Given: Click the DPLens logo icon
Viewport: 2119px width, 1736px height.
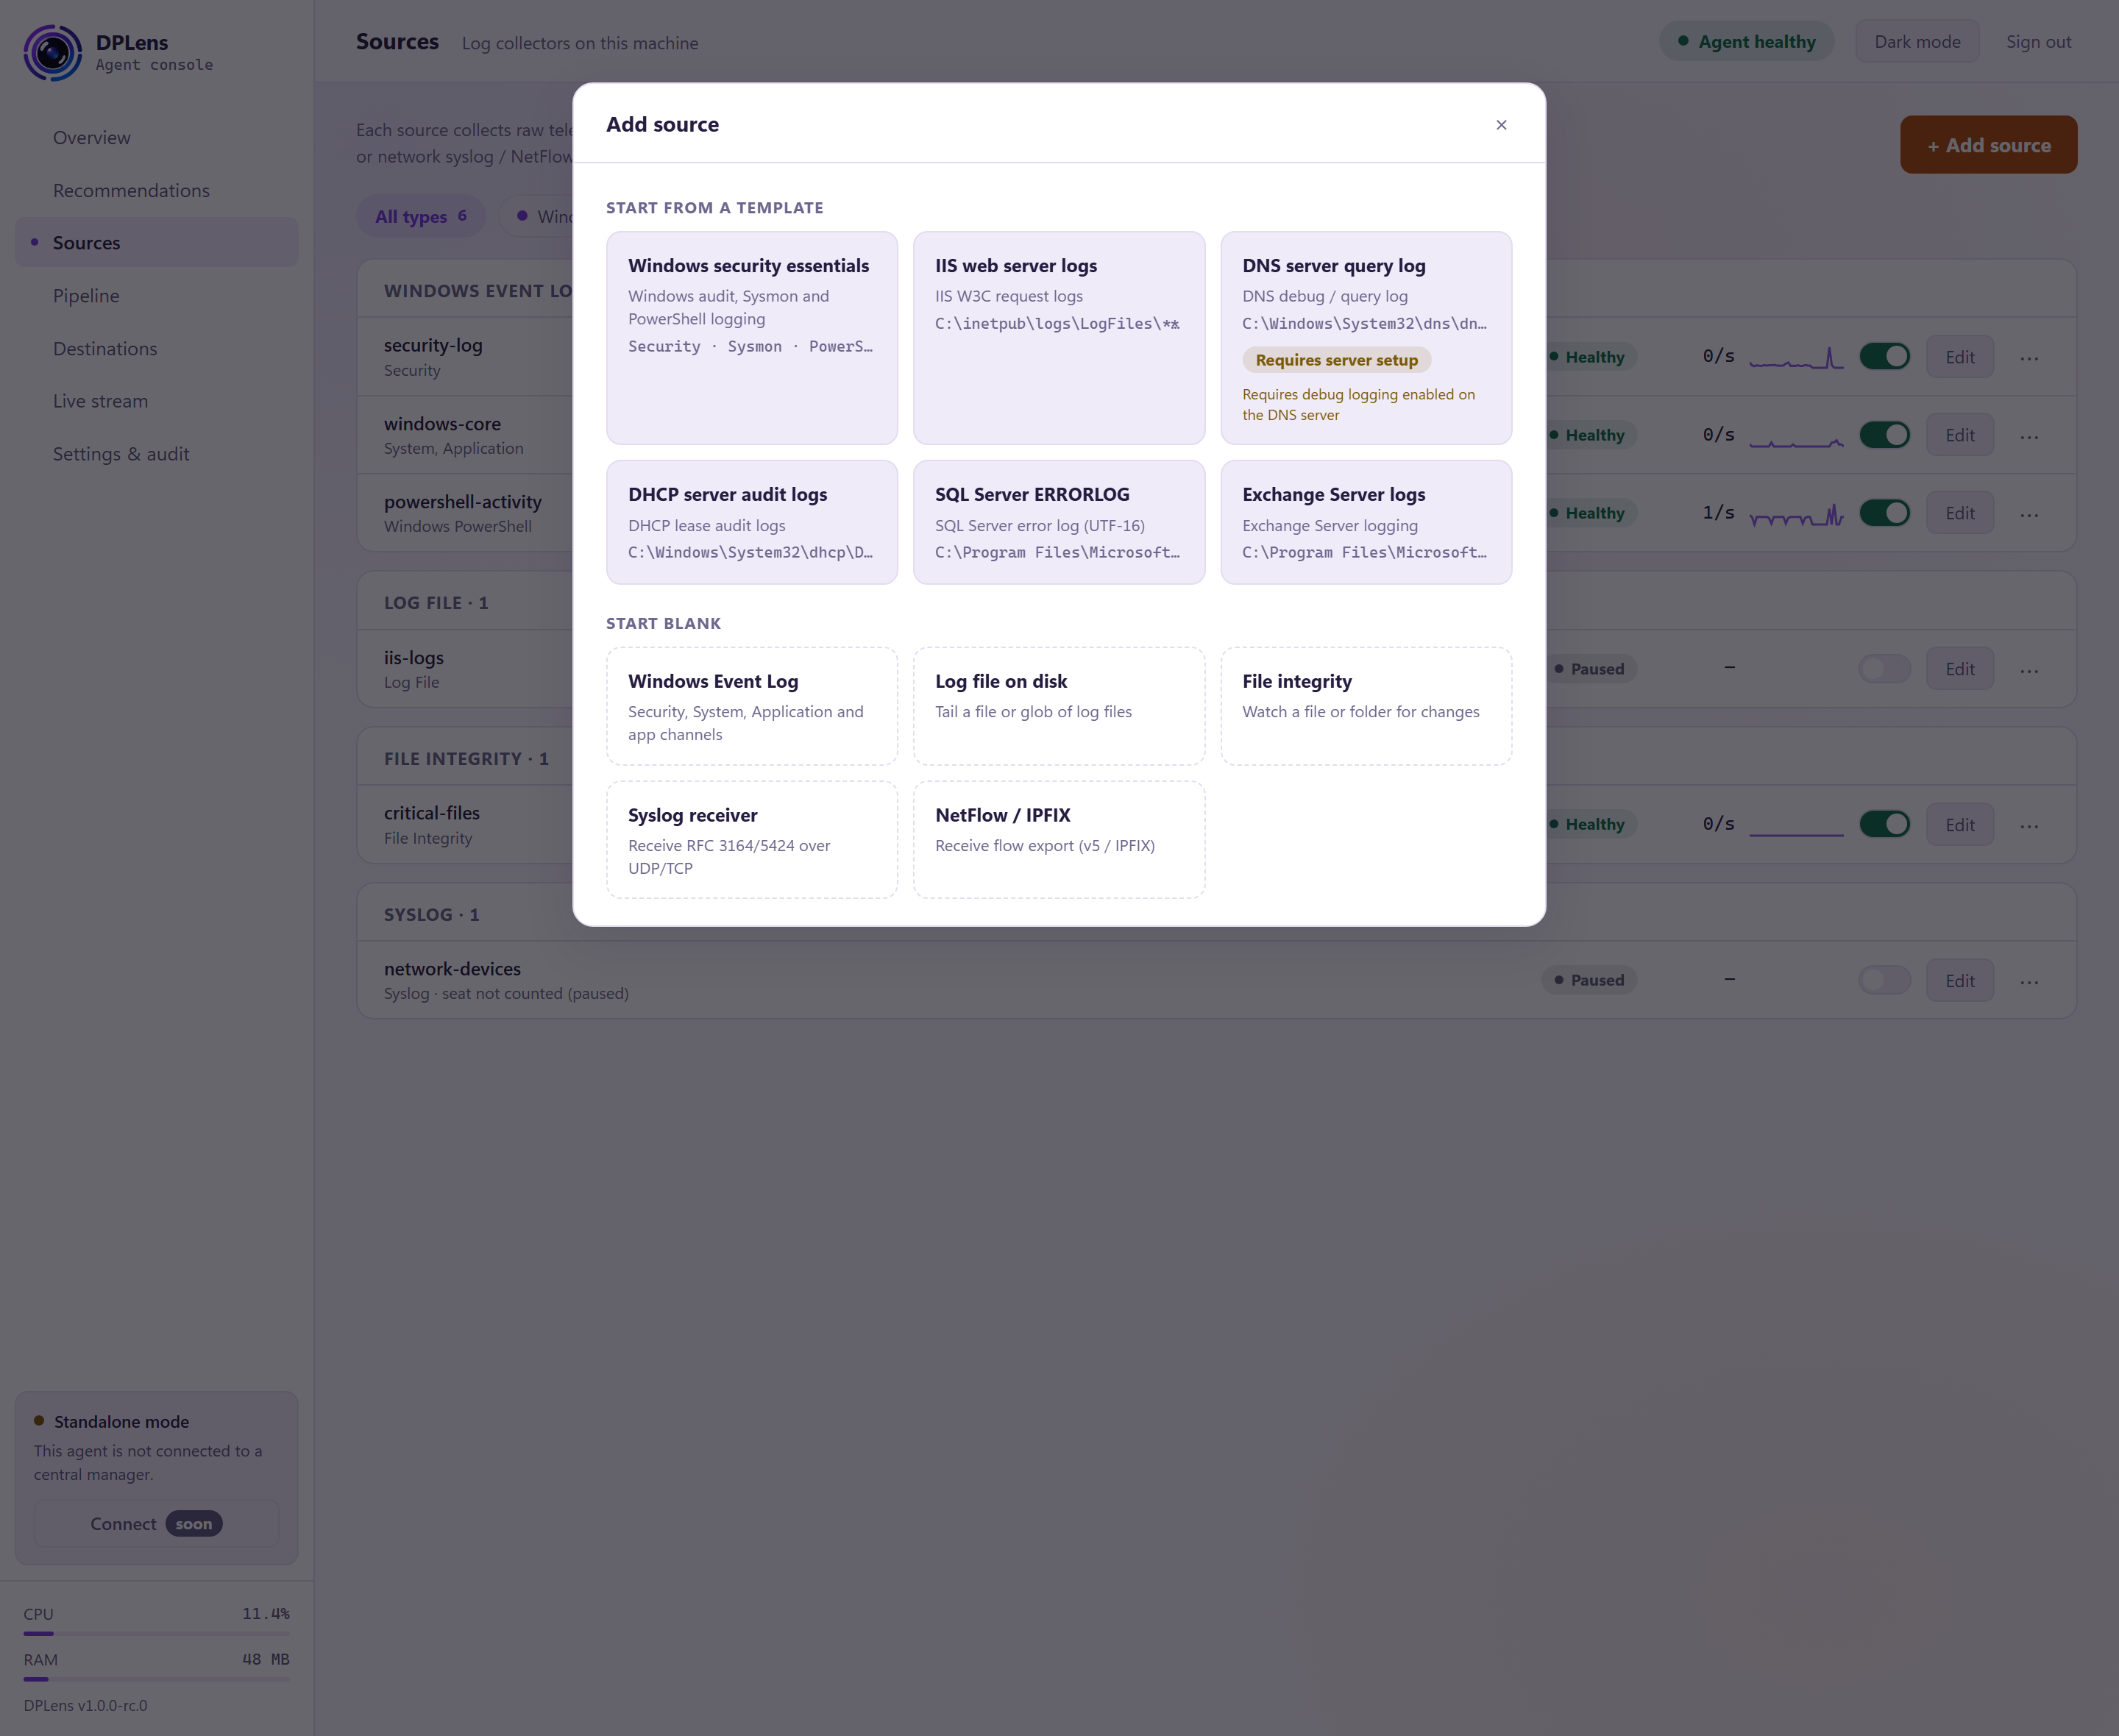Looking at the screenshot, I should click(52, 53).
